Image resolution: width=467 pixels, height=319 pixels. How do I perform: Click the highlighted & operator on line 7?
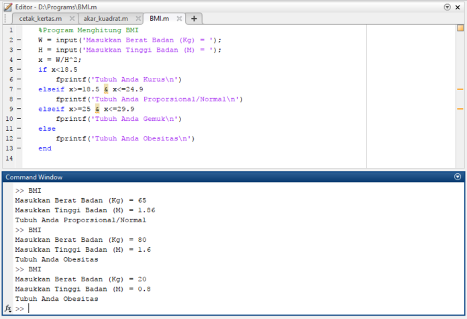(x=106, y=89)
